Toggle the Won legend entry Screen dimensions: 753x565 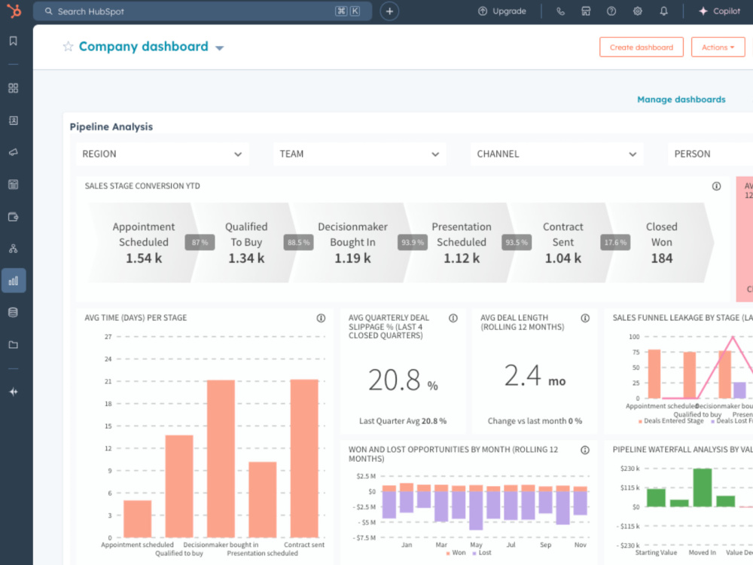pyautogui.click(x=456, y=553)
